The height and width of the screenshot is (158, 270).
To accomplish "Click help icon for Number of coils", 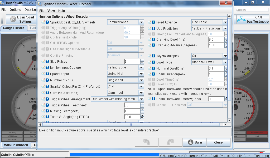I will pyautogui.click(x=47, y=80).
